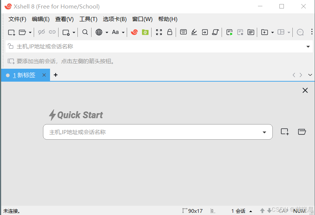Screen dimensions: 315x215
Task: Click the top address bar host input field
Action: (159, 47)
